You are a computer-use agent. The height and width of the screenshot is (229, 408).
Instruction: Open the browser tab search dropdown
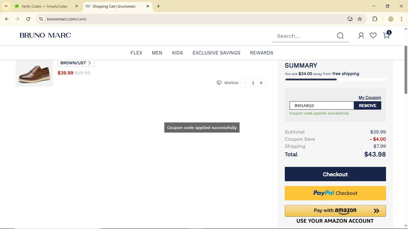coord(6,6)
